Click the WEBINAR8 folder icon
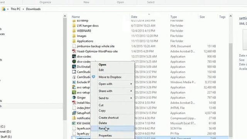 tap(74, 31)
